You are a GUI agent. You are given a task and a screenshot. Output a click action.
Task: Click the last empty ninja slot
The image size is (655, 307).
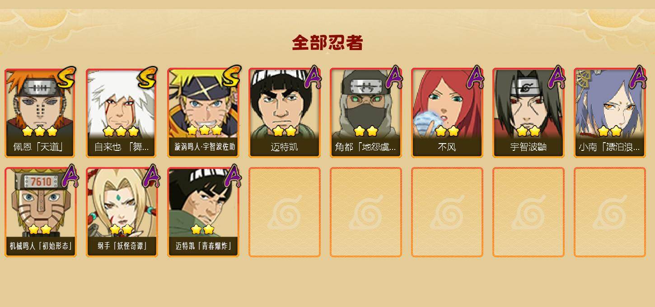[x=609, y=212]
